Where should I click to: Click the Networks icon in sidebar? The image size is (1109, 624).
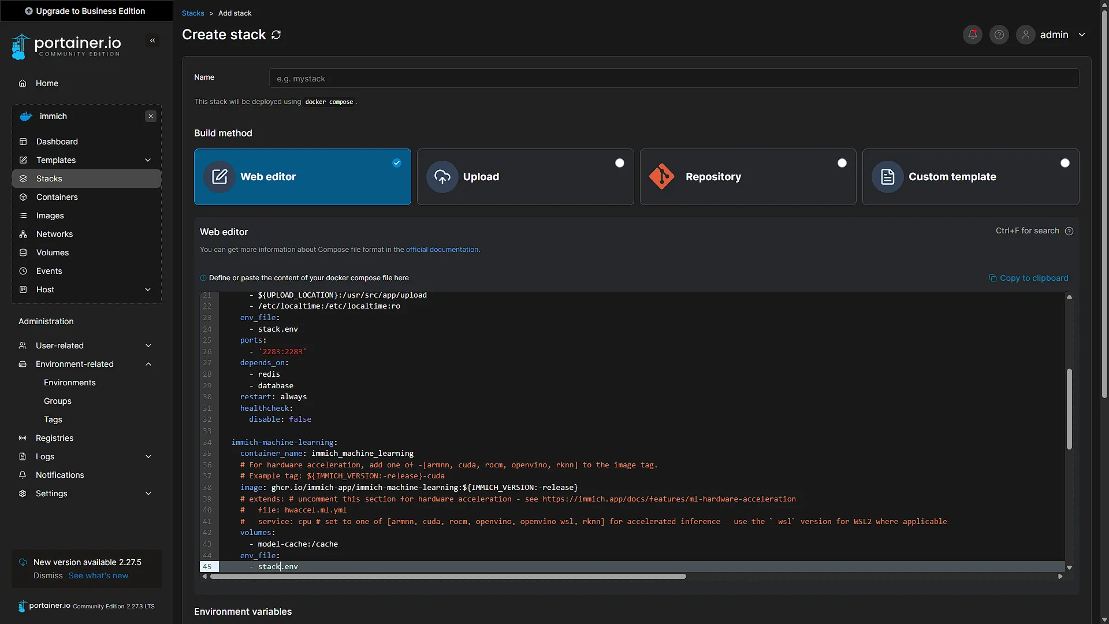[x=23, y=234]
